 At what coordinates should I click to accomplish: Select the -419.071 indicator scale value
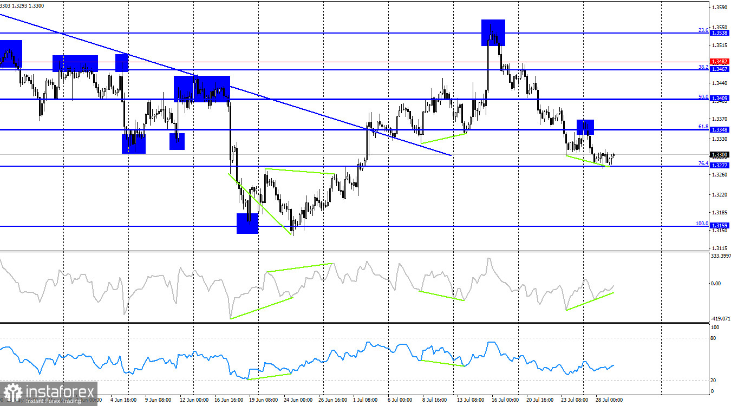point(720,319)
